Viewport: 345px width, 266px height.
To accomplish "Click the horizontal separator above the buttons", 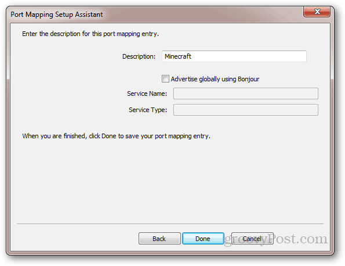I will coord(170,224).
